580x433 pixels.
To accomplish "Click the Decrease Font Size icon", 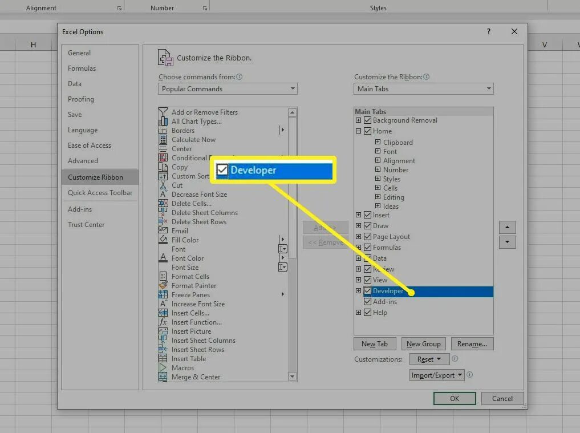I will pyautogui.click(x=163, y=195).
